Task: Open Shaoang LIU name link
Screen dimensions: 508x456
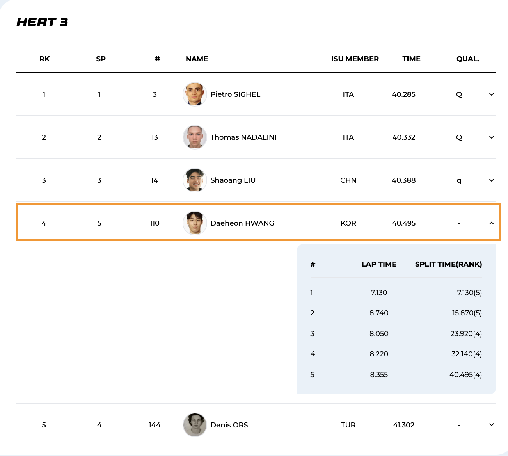Action: [x=233, y=180]
